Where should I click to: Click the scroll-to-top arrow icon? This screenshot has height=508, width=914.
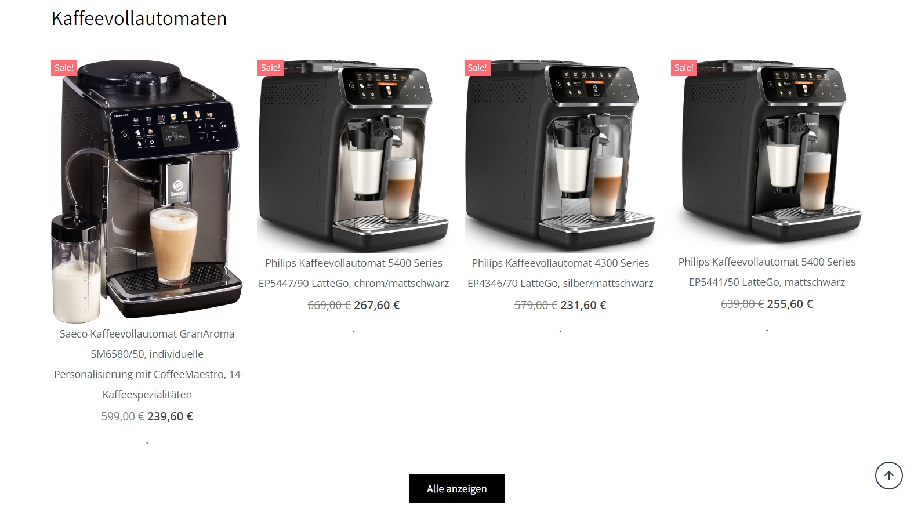[x=888, y=476]
